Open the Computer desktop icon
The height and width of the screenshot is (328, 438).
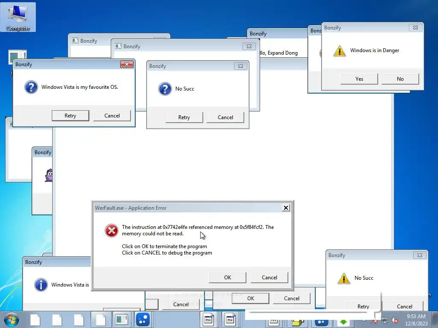pyautogui.click(x=18, y=17)
